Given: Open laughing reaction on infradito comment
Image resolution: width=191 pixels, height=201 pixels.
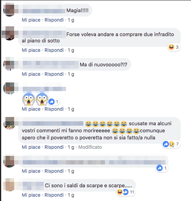Looking at the screenshot, I should pyautogui.click(x=174, y=47).
